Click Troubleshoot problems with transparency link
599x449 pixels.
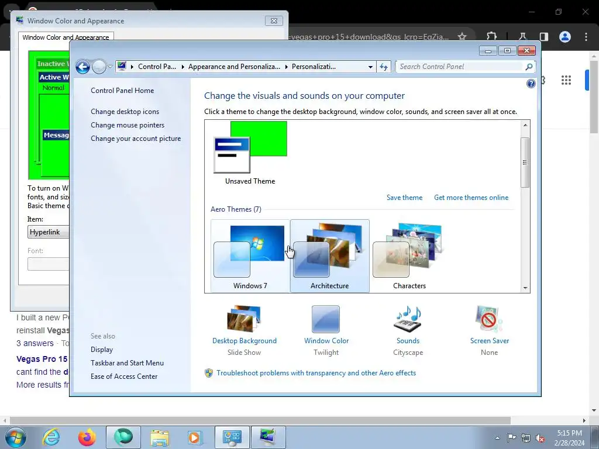click(316, 373)
